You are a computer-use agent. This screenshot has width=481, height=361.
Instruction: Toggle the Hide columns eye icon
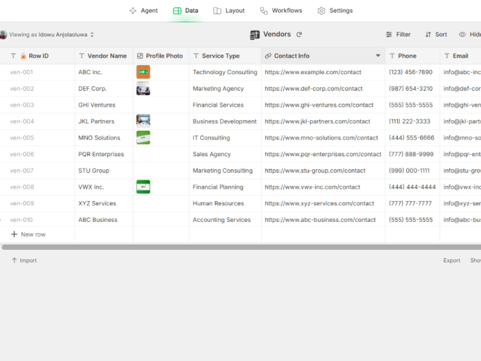pyautogui.click(x=462, y=35)
